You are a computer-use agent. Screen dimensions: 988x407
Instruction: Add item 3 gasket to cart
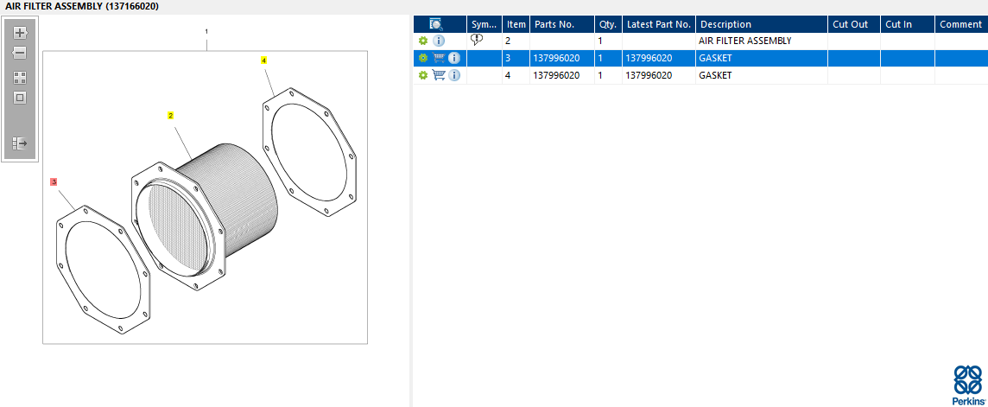coord(440,58)
